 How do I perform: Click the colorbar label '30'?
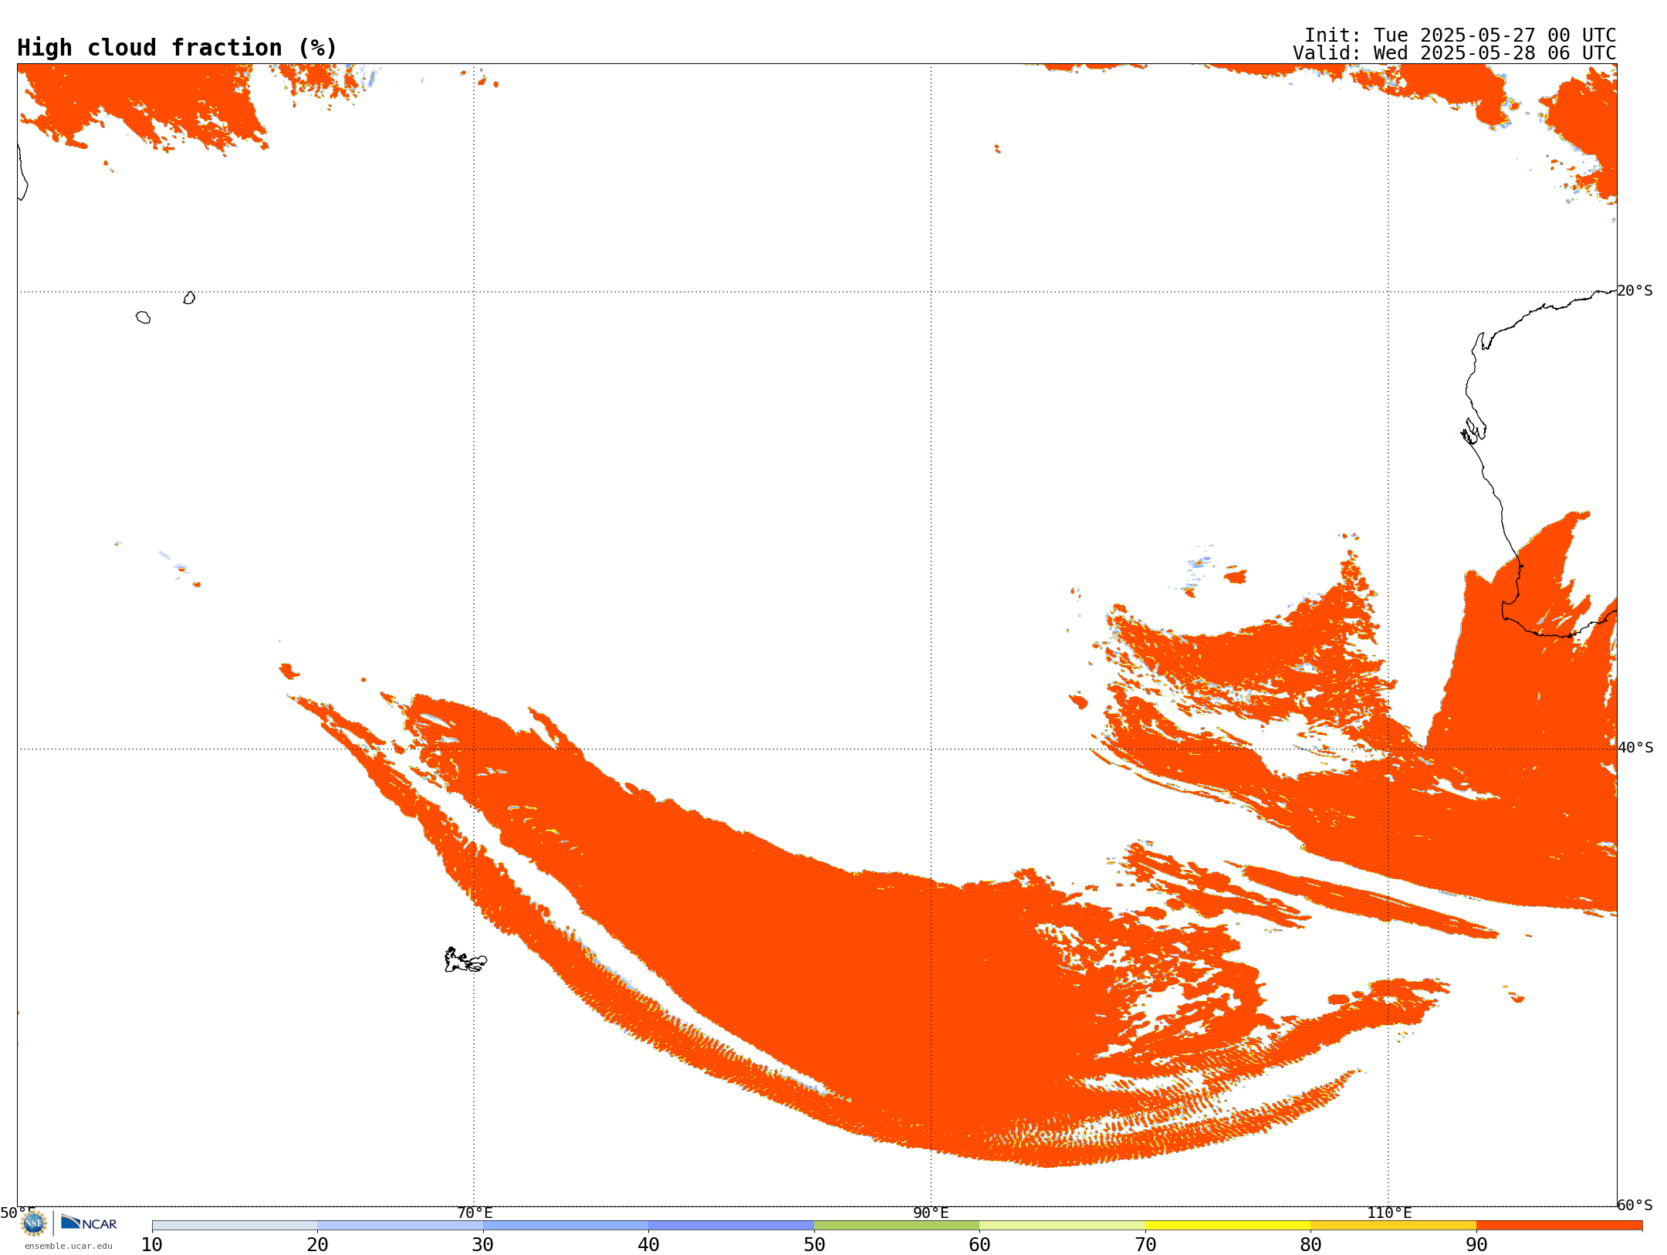click(483, 1245)
